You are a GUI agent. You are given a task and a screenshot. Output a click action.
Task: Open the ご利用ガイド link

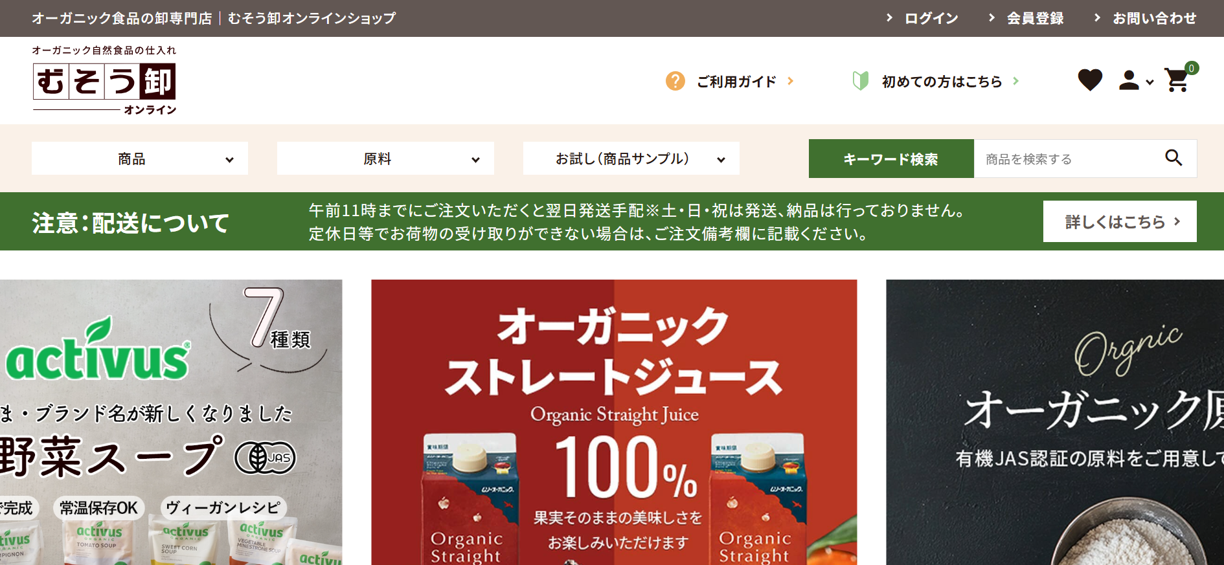point(736,82)
